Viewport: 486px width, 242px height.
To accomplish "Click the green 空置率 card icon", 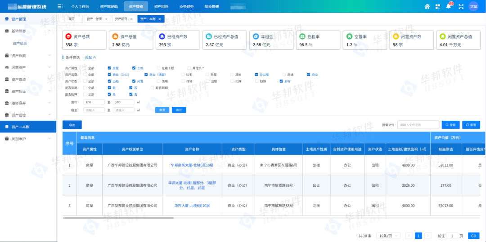I will pos(349,36).
